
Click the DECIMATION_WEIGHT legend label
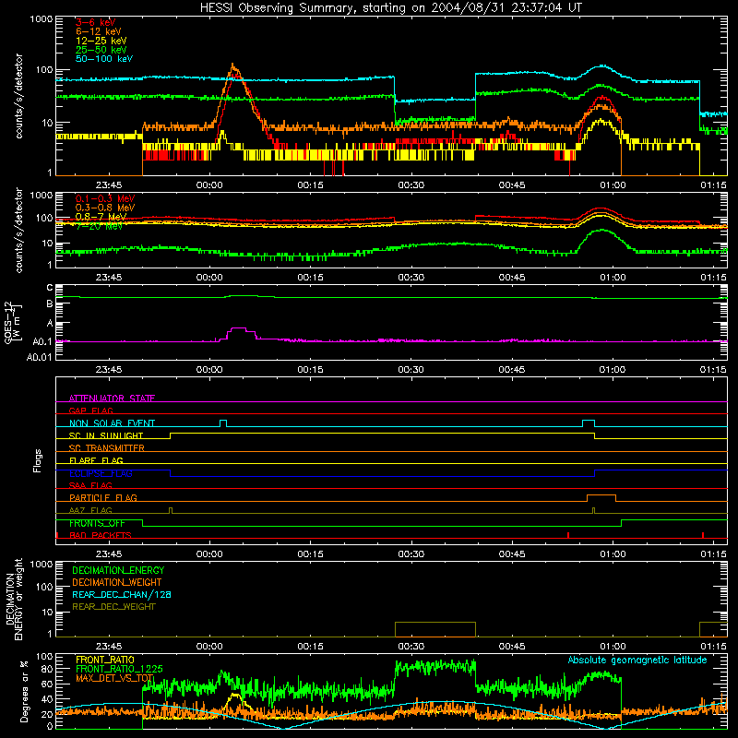tap(117, 582)
